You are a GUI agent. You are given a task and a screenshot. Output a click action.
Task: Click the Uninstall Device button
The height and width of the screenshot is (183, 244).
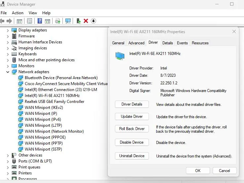pos(132,156)
